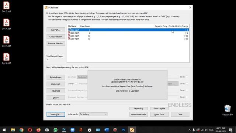This screenshot has width=236, height=133.
Task: Select Doc 2.pdf desktop icon
Action: (x=6, y=59)
